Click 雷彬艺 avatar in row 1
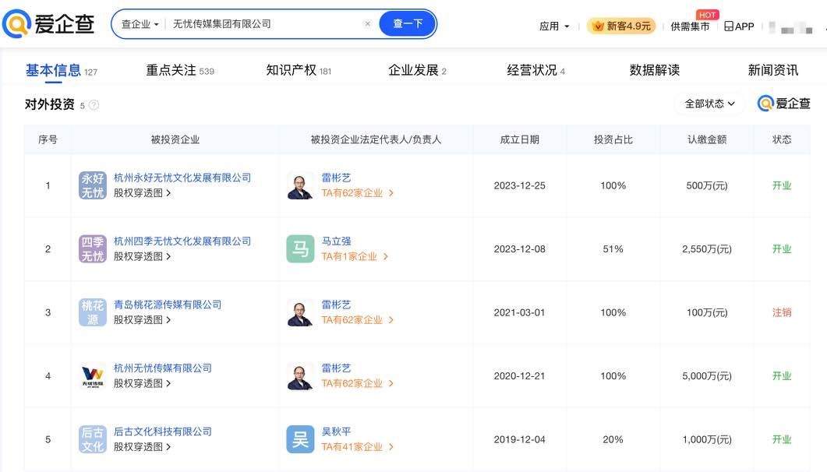The image size is (827, 472). 300,185
